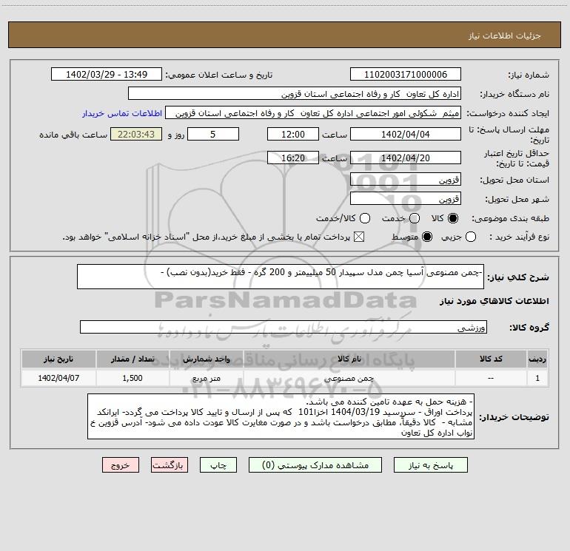
Task: Click the چاپ print button
Action: tap(218, 465)
